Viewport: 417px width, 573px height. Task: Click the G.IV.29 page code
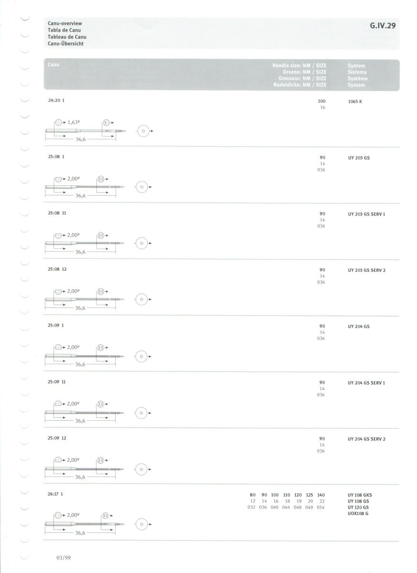pyautogui.click(x=383, y=26)
